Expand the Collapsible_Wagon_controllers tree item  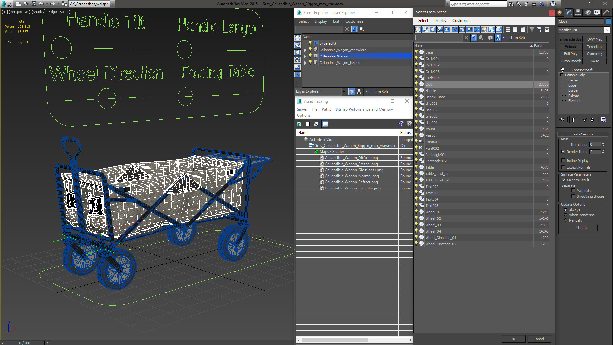pyautogui.click(x=305, y=50)
